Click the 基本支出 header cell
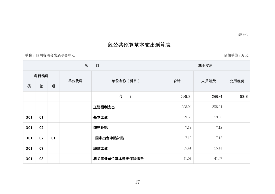The width and height of the screenshot is (275, 194). (205, 66)
